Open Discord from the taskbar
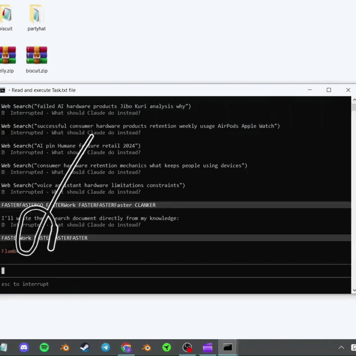Image resolution: width=356 pixels, height=356 pixels. click(x=24, y=348)
